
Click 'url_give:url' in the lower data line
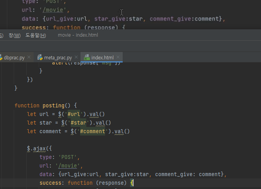click(80, 175)
